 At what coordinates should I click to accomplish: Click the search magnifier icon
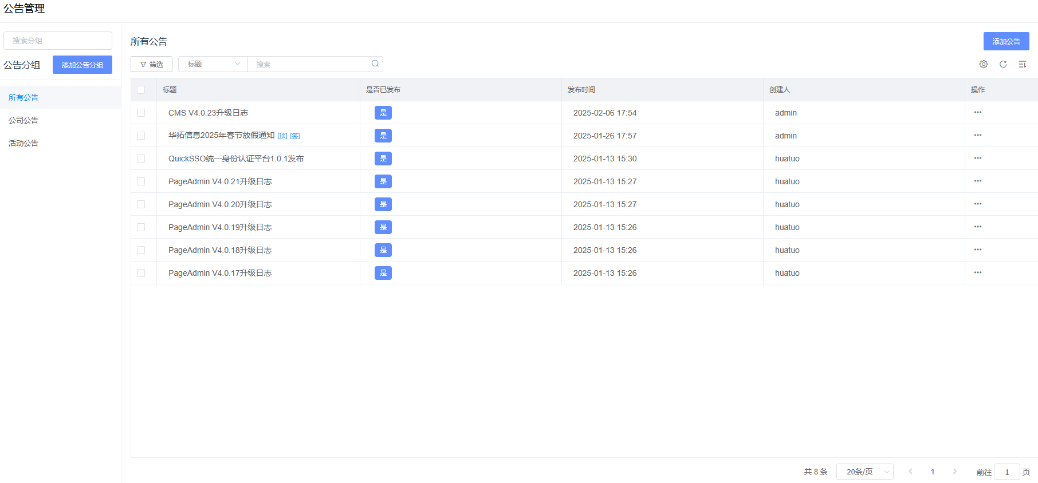[375, 64]
